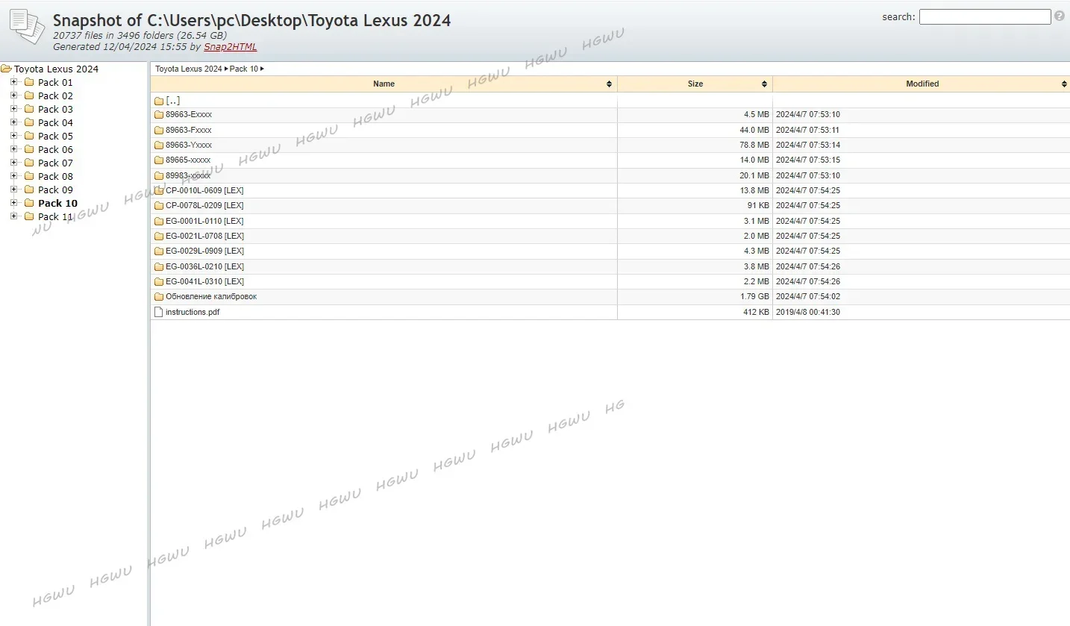Screen dimensions: 1070x626
Task: Click the folder icon of 89663-Fxxxx
Action: (x=158, y=130)
